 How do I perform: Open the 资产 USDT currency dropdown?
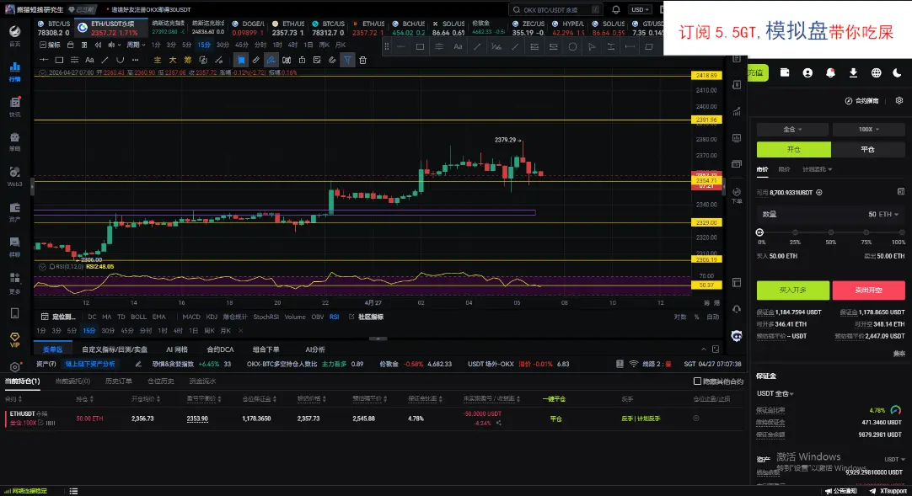[894, 459]
